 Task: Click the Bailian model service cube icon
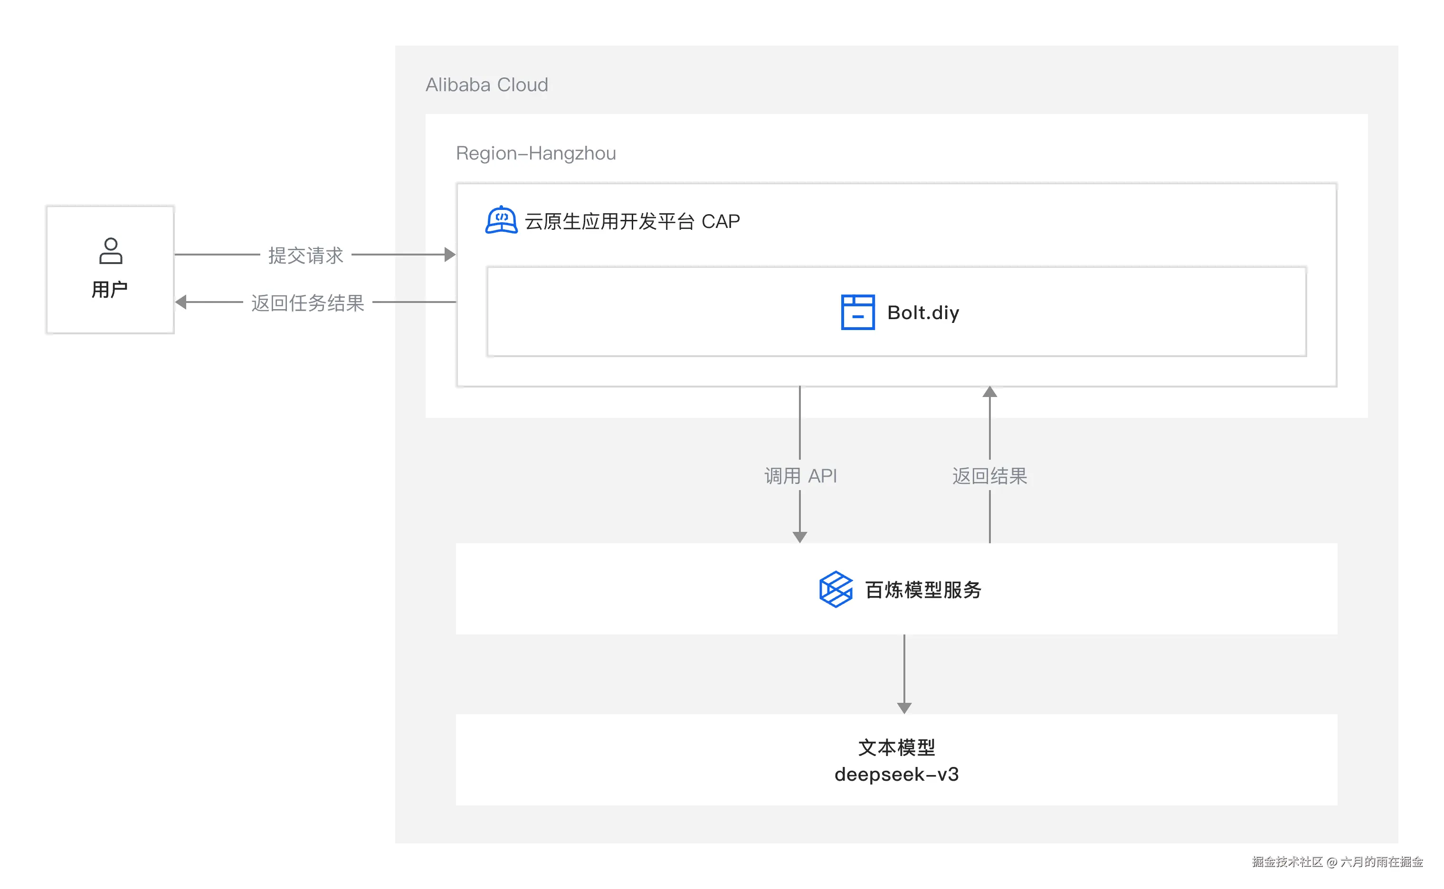click(836, 589)
